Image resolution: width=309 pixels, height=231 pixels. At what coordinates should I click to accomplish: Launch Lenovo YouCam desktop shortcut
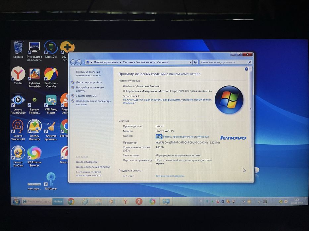(18, 156)
